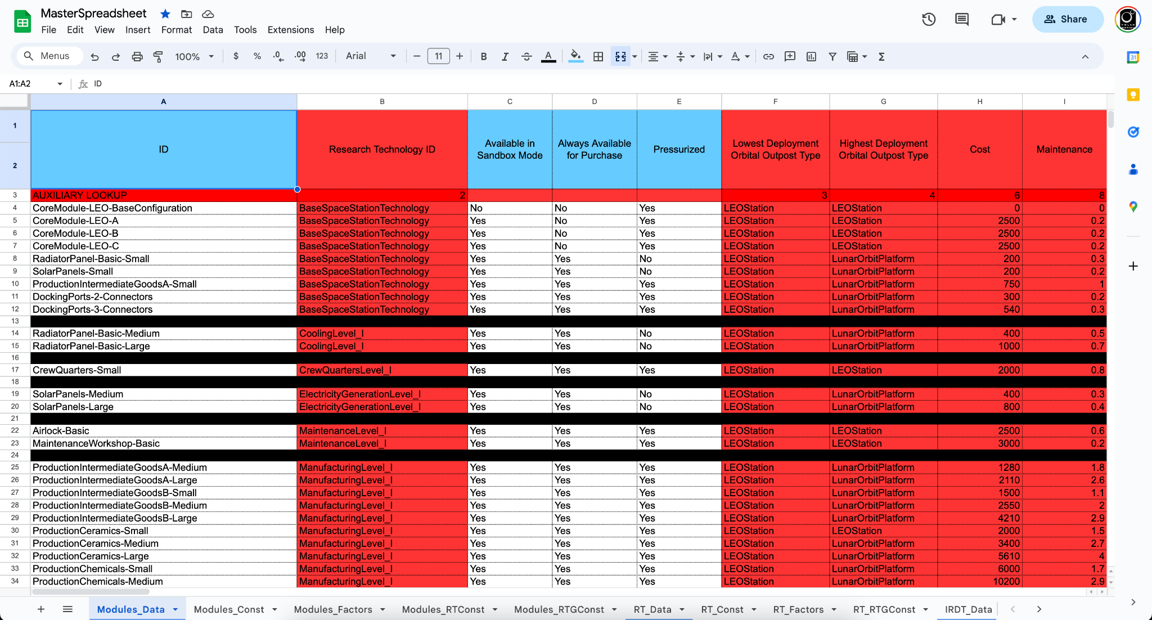Click the Share button
Screen dimensions: 1152x620
pyautogui.click(x=1068, y=19)
